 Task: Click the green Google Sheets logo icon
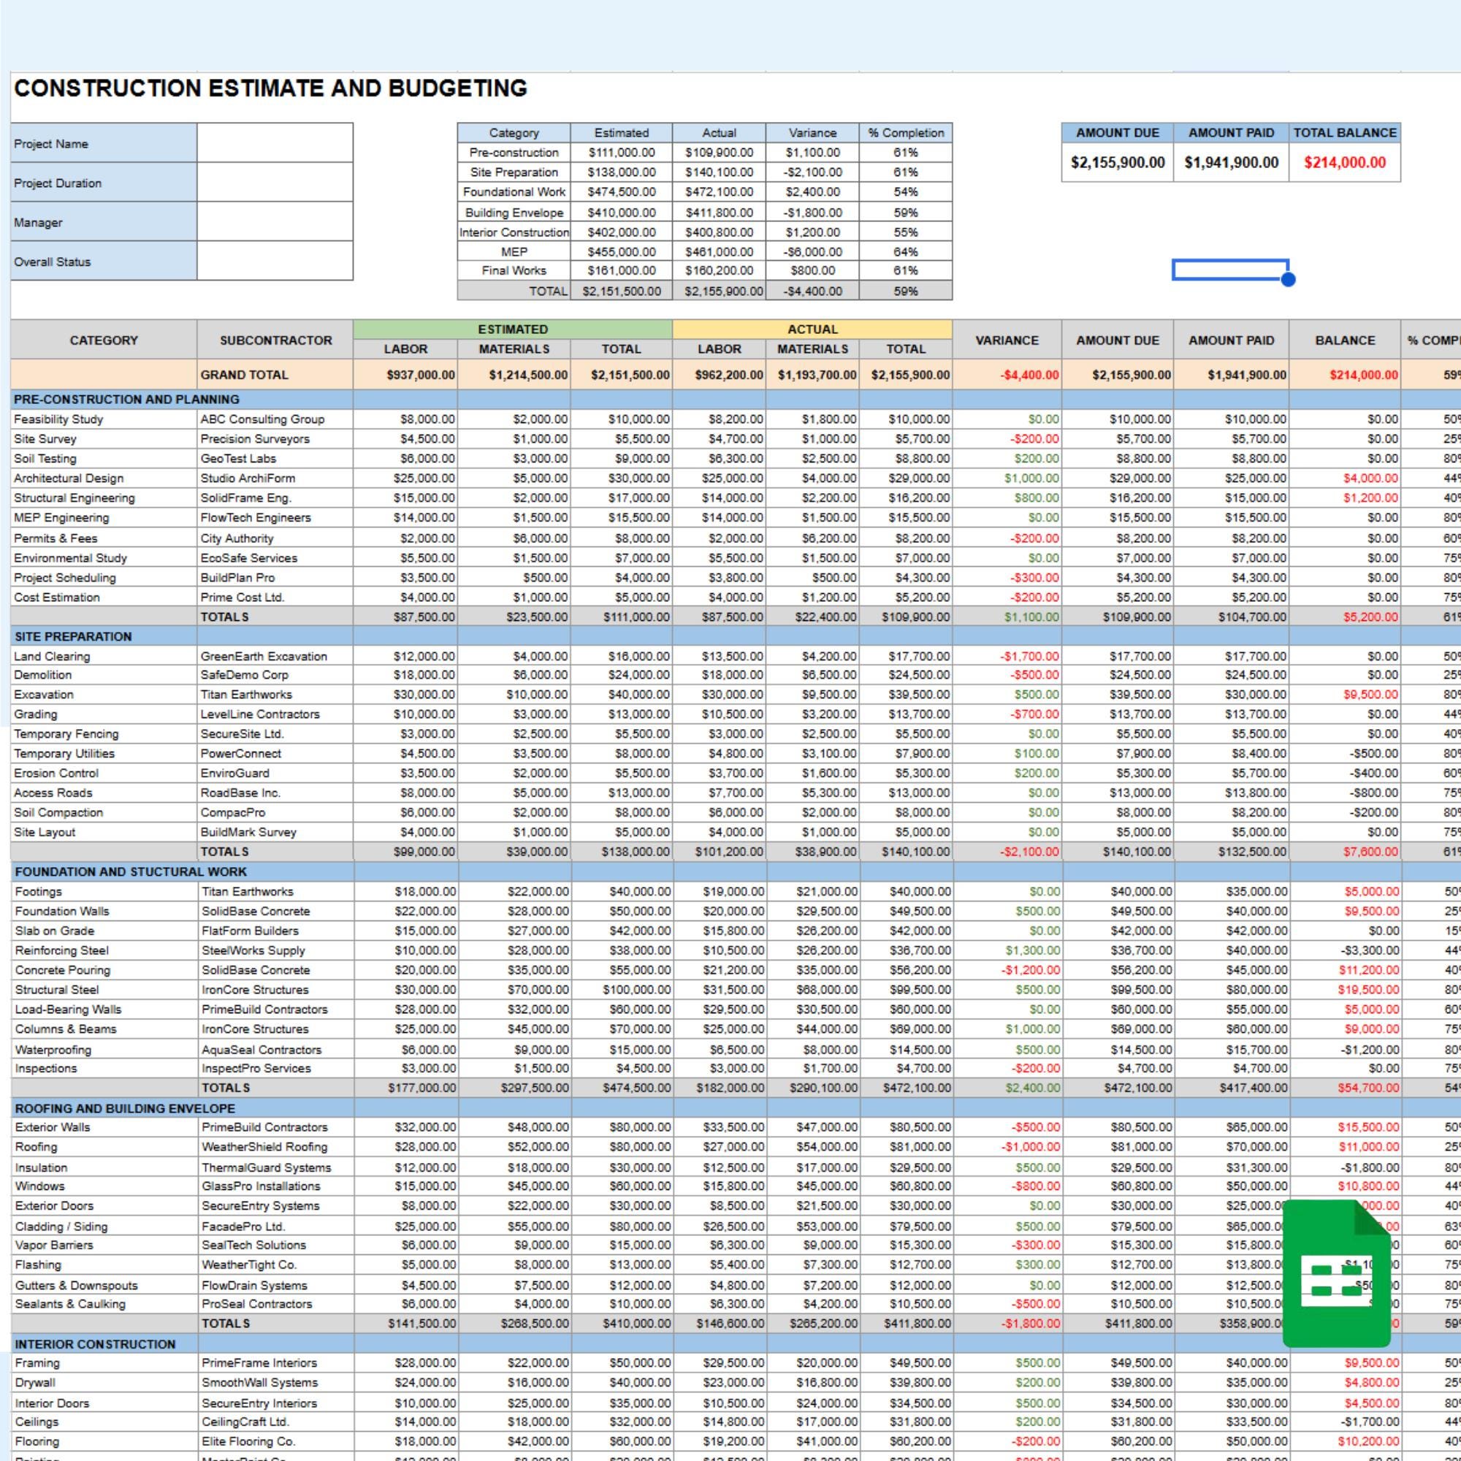tap(1336, 1273)
